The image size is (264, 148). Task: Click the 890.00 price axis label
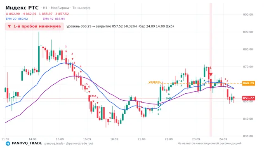pos(248,32)
